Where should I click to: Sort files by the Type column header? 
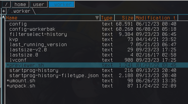click(107, 18)
